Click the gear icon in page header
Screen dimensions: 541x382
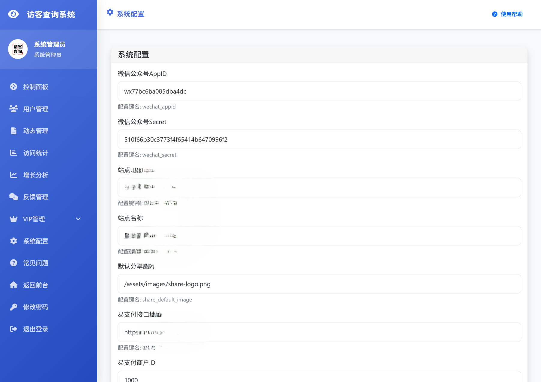pos(110,12)
